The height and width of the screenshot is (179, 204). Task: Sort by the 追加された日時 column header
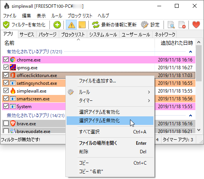pyautogui.click(x=175, y=43)
